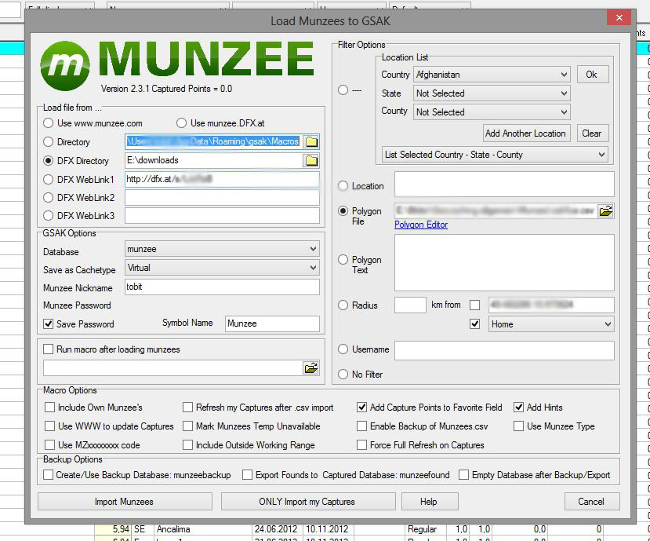Check Export Founds to Captured Database
This screenshot has width=650, height=541.
point(247,474)
